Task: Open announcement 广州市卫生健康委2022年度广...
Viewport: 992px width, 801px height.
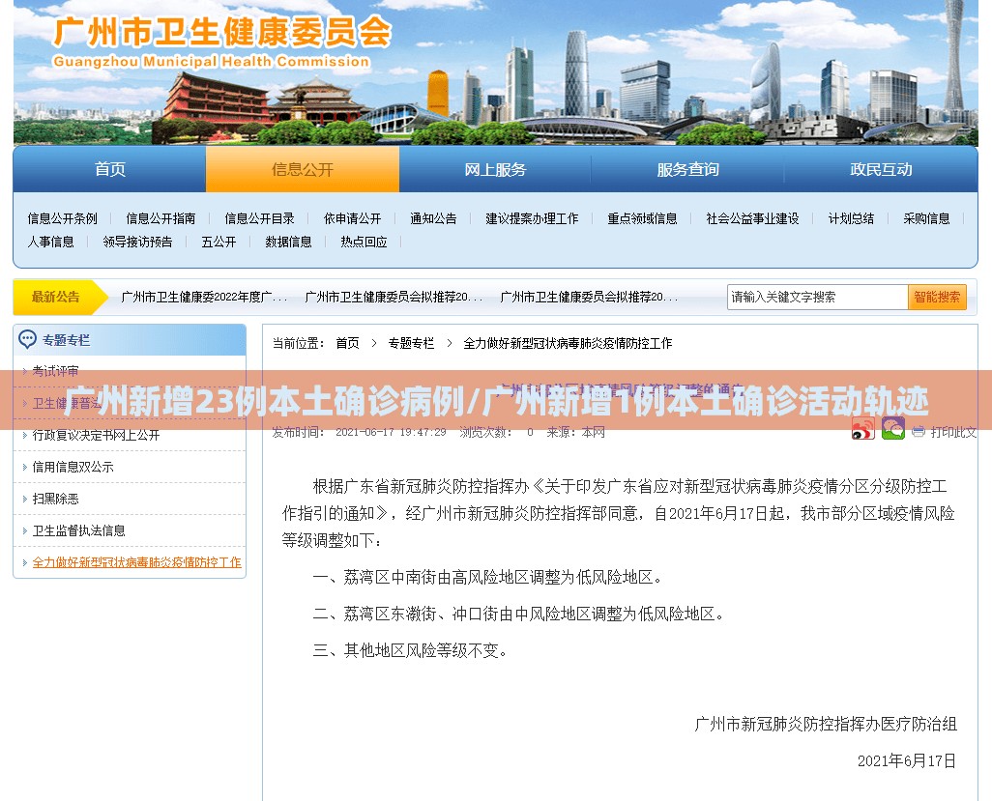Action: tap(204, 298)
